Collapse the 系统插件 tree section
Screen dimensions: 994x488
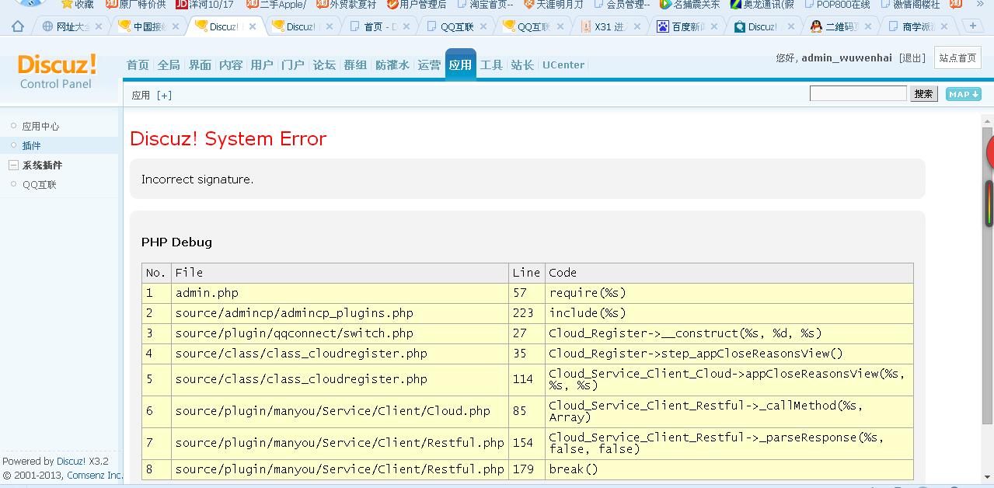tap(13, 166)
